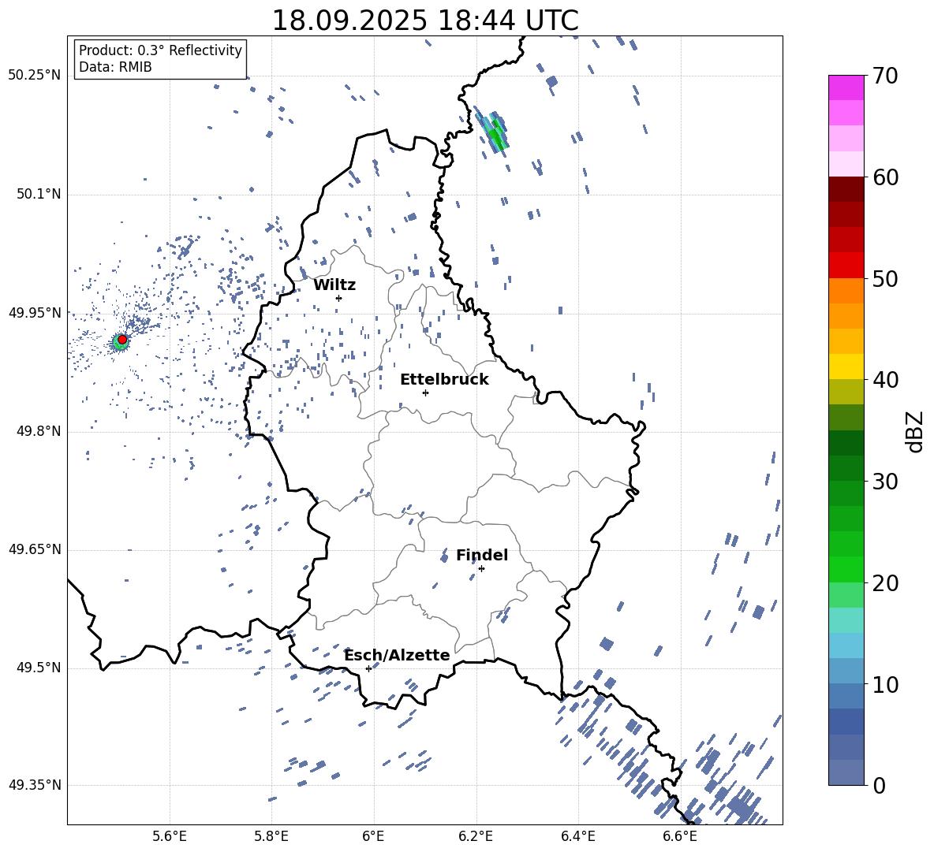The height and width of the screenshot is (852, 934).
Task: Click the colorbar tick label 60
Action: pos(884,177)
